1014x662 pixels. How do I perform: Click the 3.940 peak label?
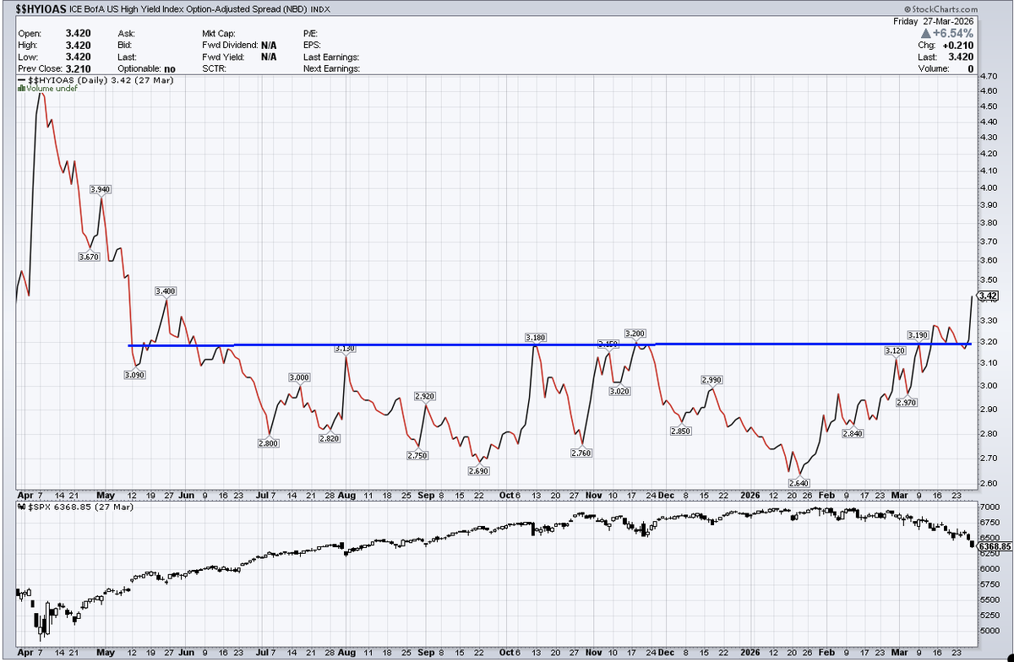pos(101,189)
